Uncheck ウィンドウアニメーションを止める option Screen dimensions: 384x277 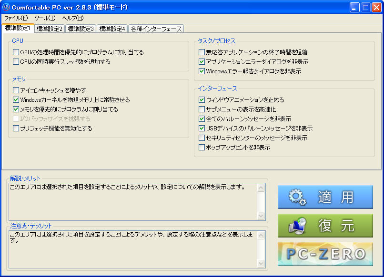pos(202,100)
